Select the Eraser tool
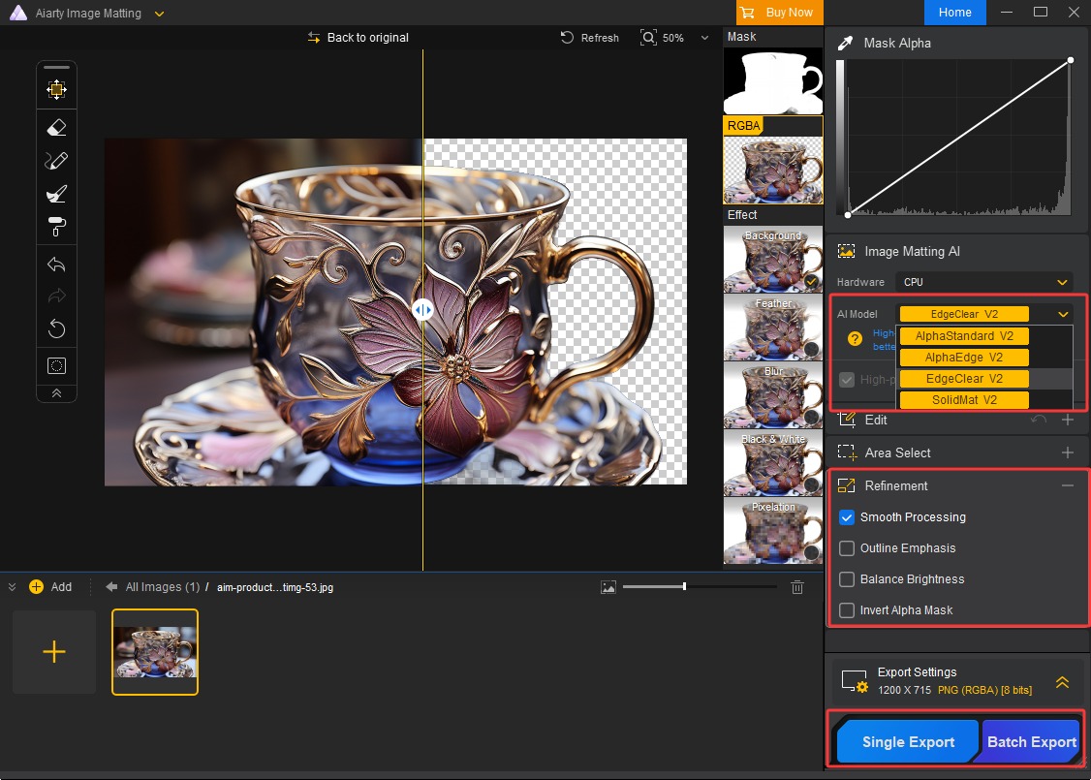Image resolution: width=1091 pixels, height=780 pixels. point(56,127)
